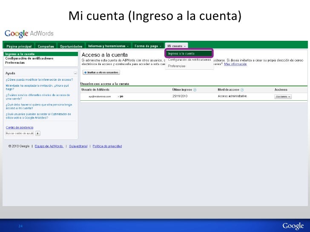Click the Usuario de AdWords column header
Screen dimensions: 310x232
click(x=95, y=90)
